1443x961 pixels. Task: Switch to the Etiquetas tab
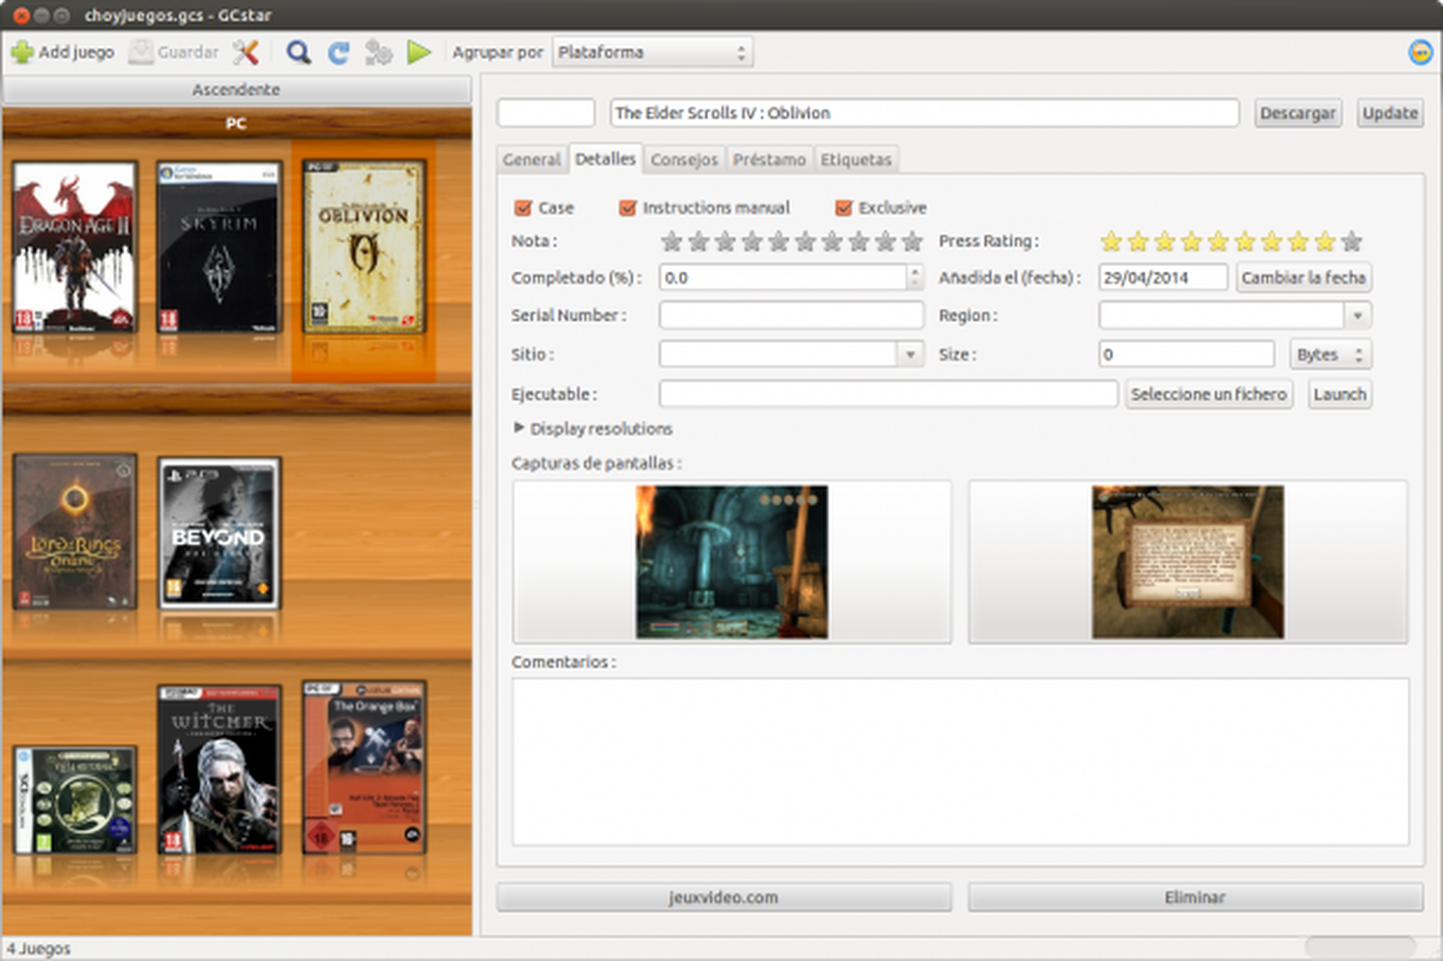856,159
